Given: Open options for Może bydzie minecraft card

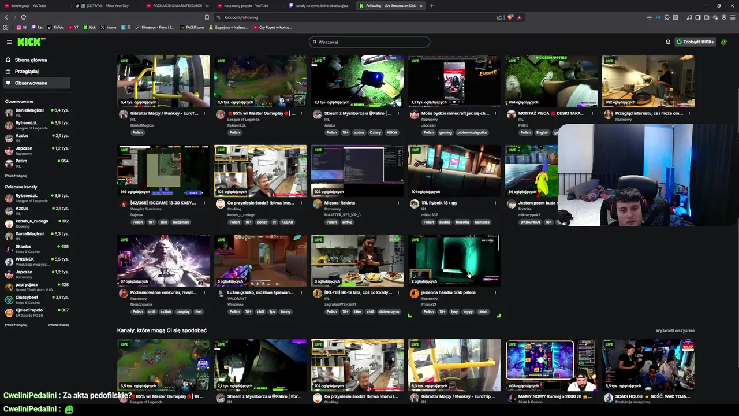Looking at the screenshot, I should 495,113.
